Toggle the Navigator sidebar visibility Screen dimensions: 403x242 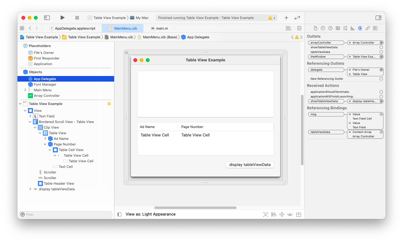(x=47, y=18)
